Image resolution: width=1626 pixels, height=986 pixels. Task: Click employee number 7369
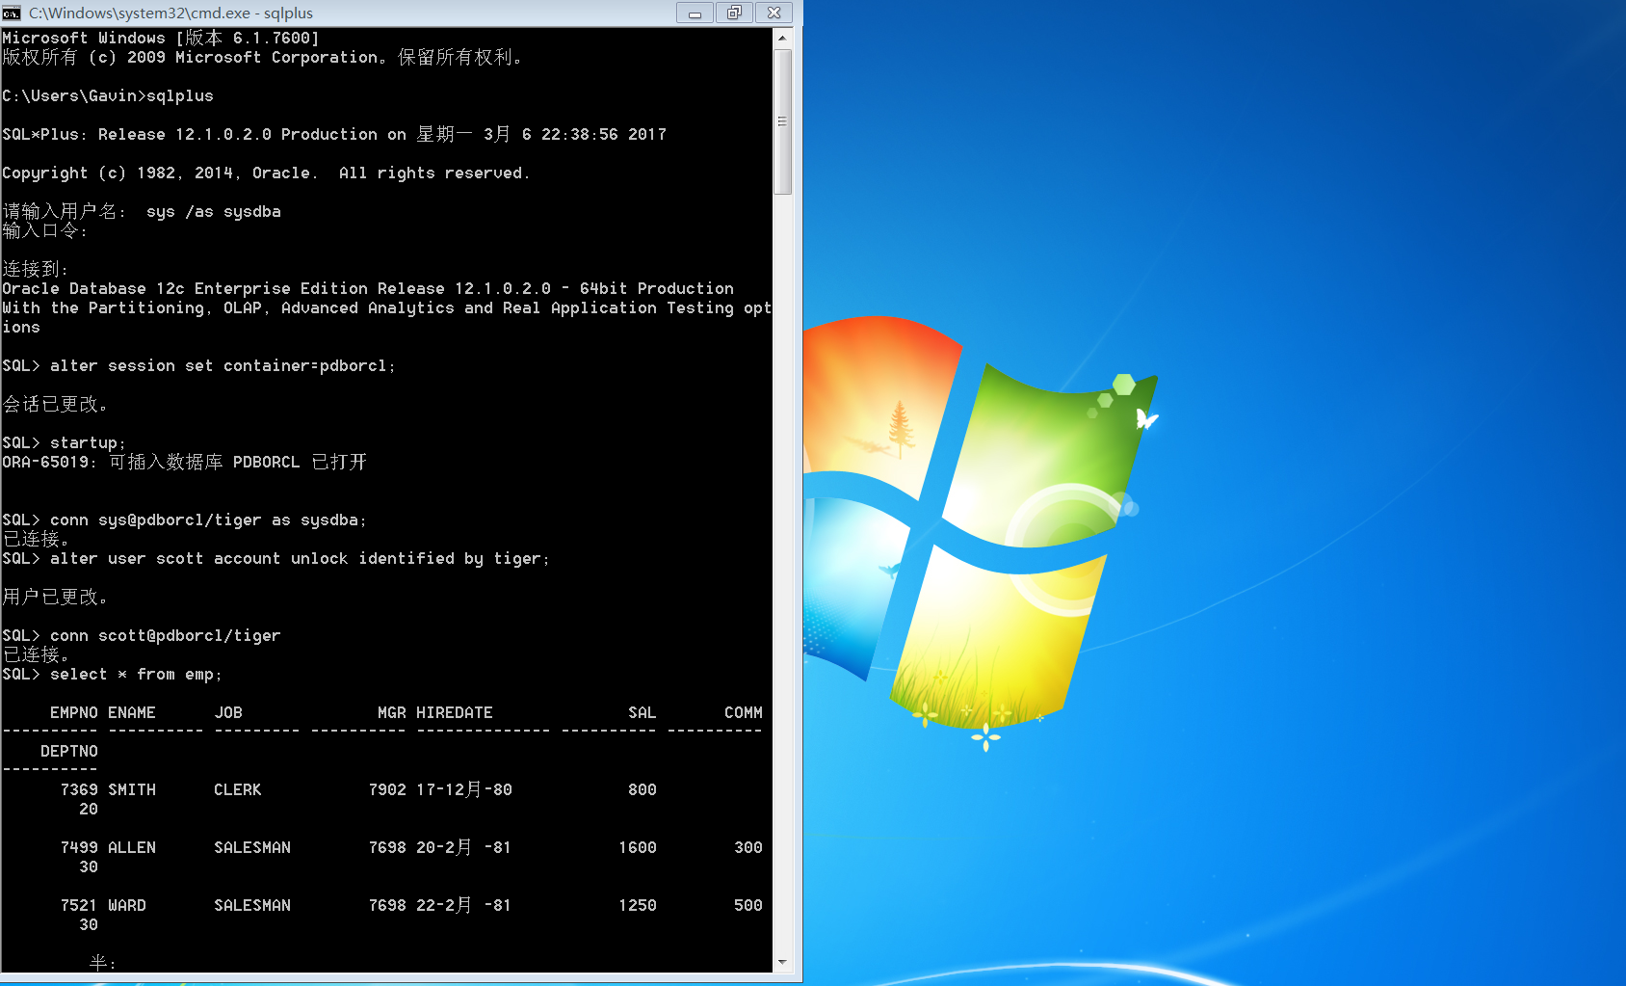[79, 789]
